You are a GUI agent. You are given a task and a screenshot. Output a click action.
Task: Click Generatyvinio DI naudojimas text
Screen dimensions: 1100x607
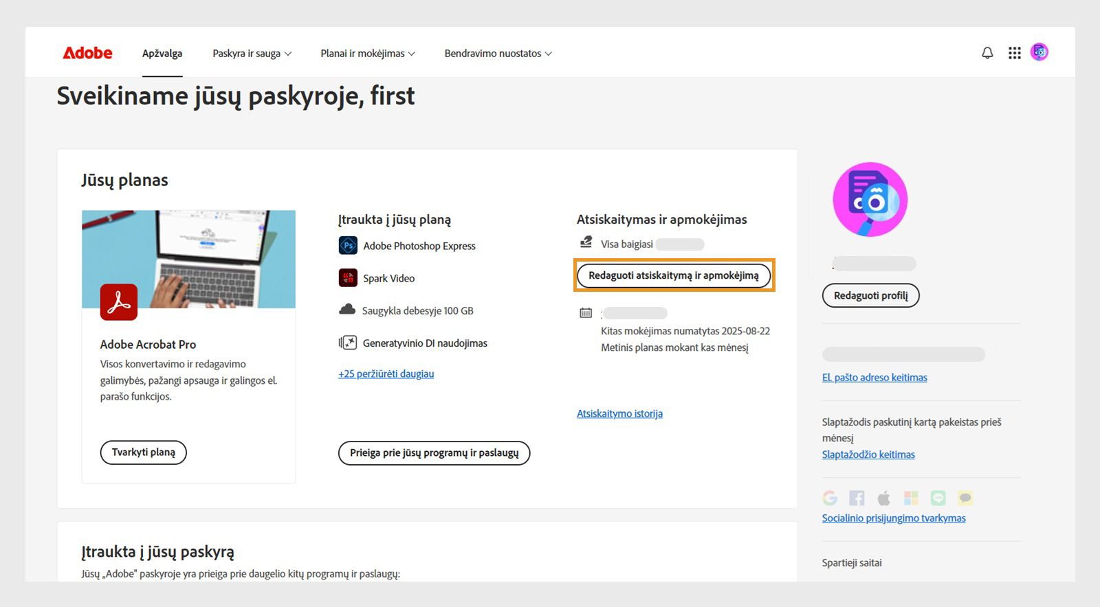(x=425, y=343)
